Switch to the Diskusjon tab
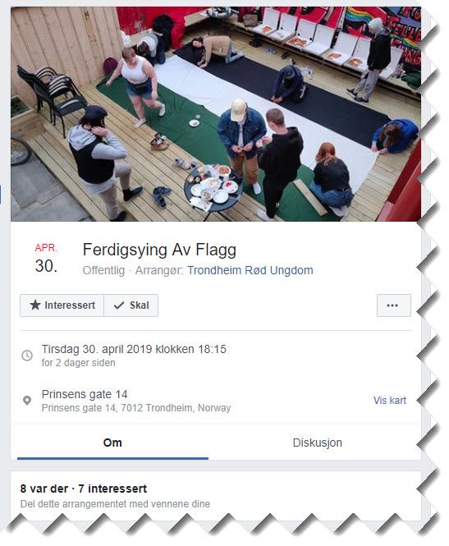 point(317,443)
